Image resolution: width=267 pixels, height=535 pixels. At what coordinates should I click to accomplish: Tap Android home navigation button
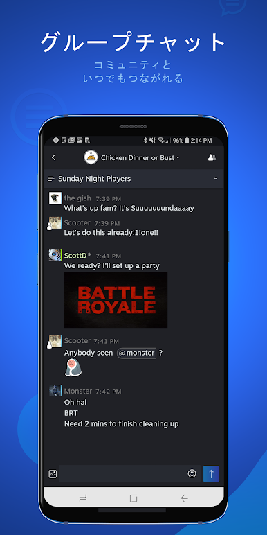[x=133, y=498]
